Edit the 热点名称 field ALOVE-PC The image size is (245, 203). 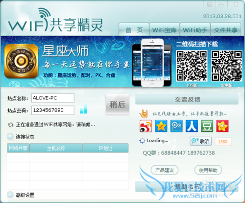(53, 98)
